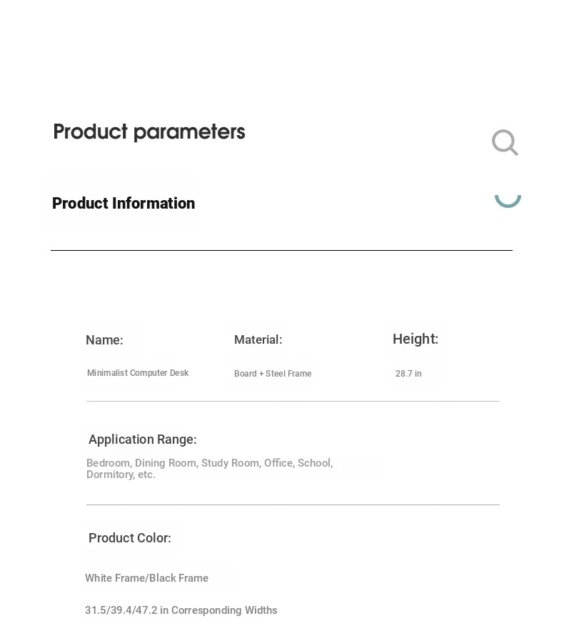Viewport: 564px width, 626px height.
Task: Click the Height: label
Action: tap(416, 339)
